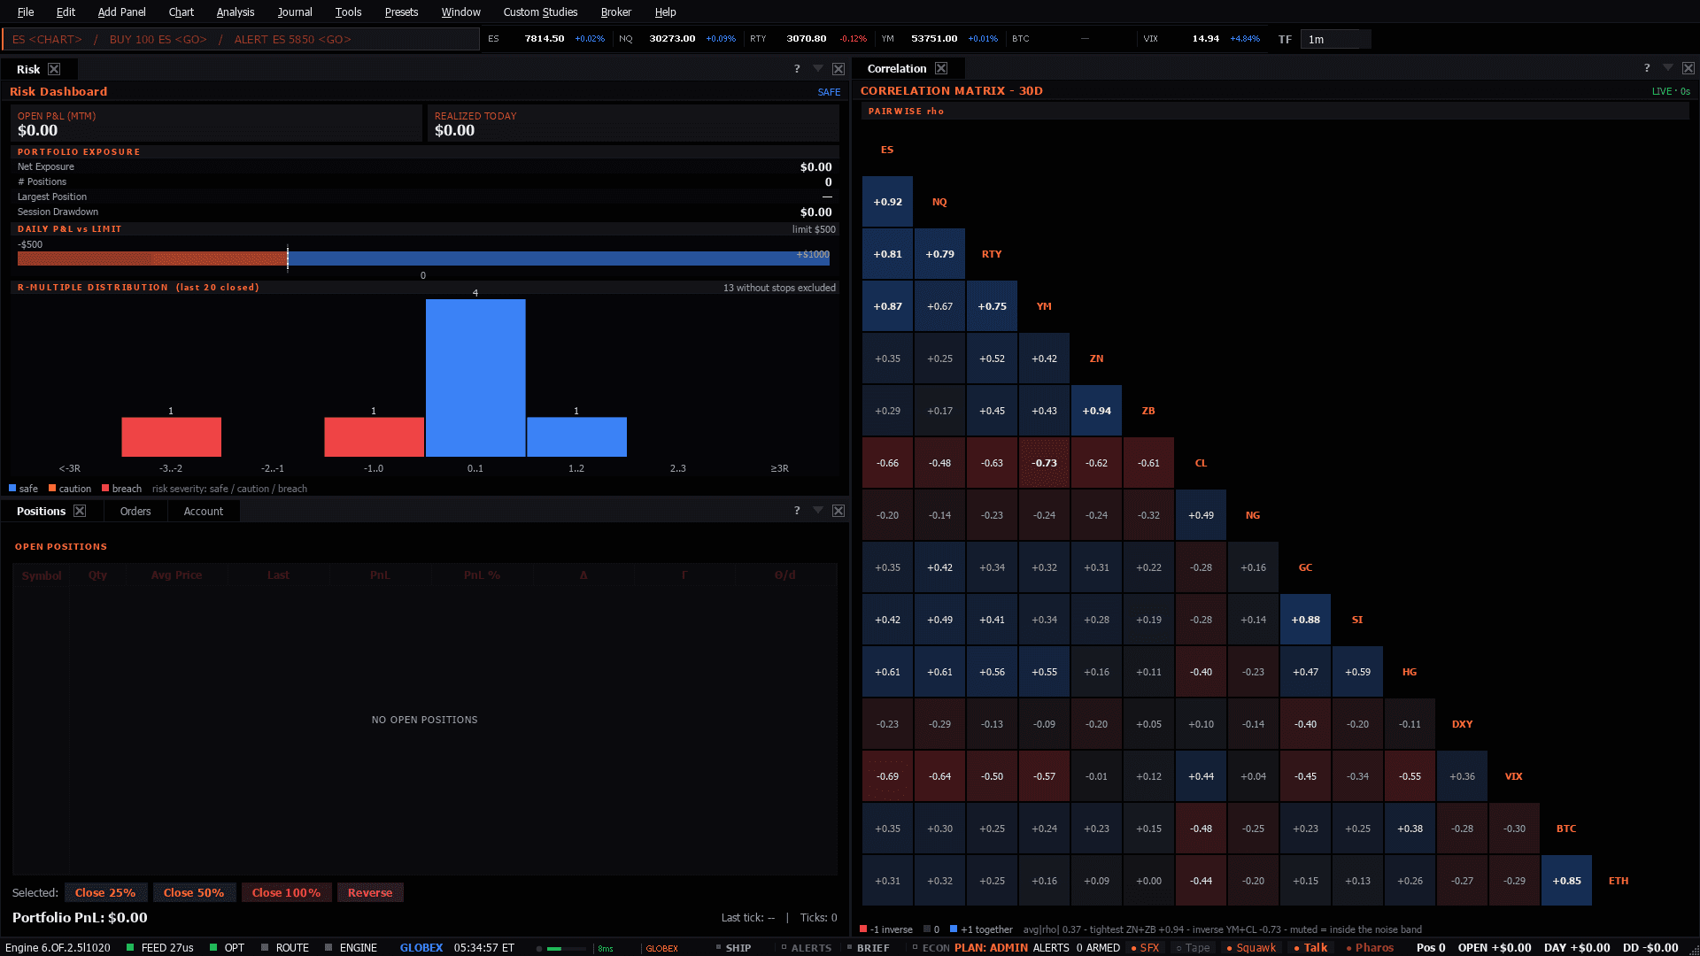The width and height of the screenshot is (1700, 956).
Task: Toggle Pharos in status bar
Action: [x=1370, y=947]
